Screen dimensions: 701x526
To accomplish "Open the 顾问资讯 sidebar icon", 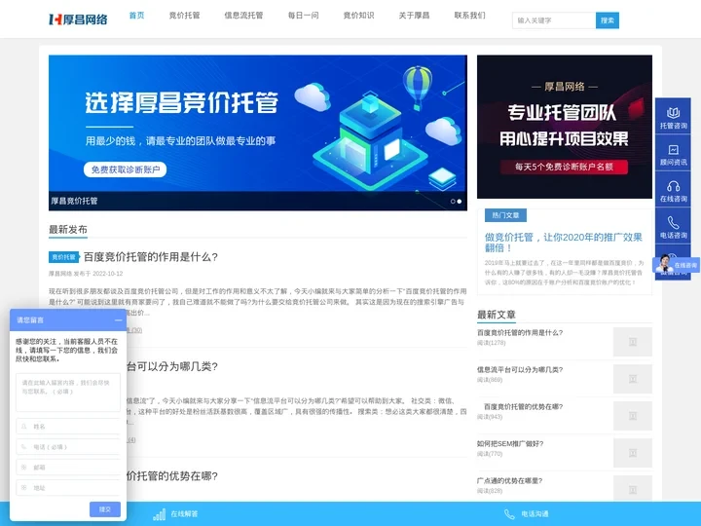I will coord(673,154).
